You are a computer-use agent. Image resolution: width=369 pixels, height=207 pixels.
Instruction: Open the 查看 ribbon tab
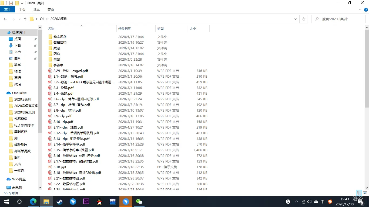point(51,10)
